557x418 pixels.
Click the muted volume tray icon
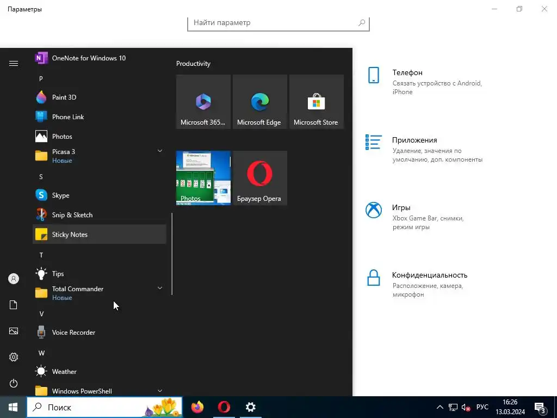click(x=466, y=407)
